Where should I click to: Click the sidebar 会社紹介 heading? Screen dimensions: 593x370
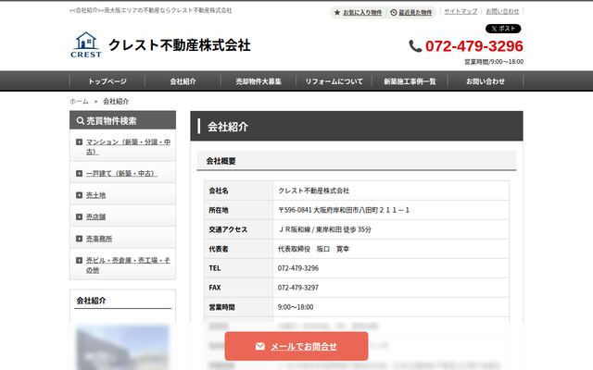pyautogui.click(x=91, y=301)
